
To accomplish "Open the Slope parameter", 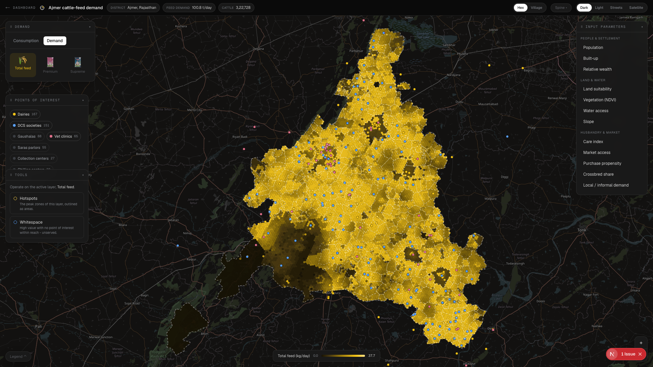I will (612, 122).
